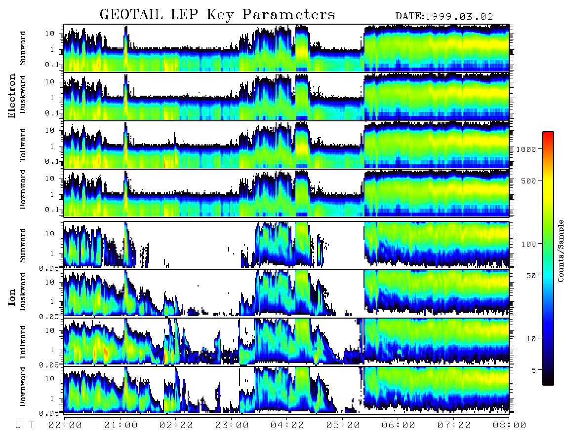Click the 02:00 time tick label
Screen dimensions: 564x434
[x=176, y=425]
